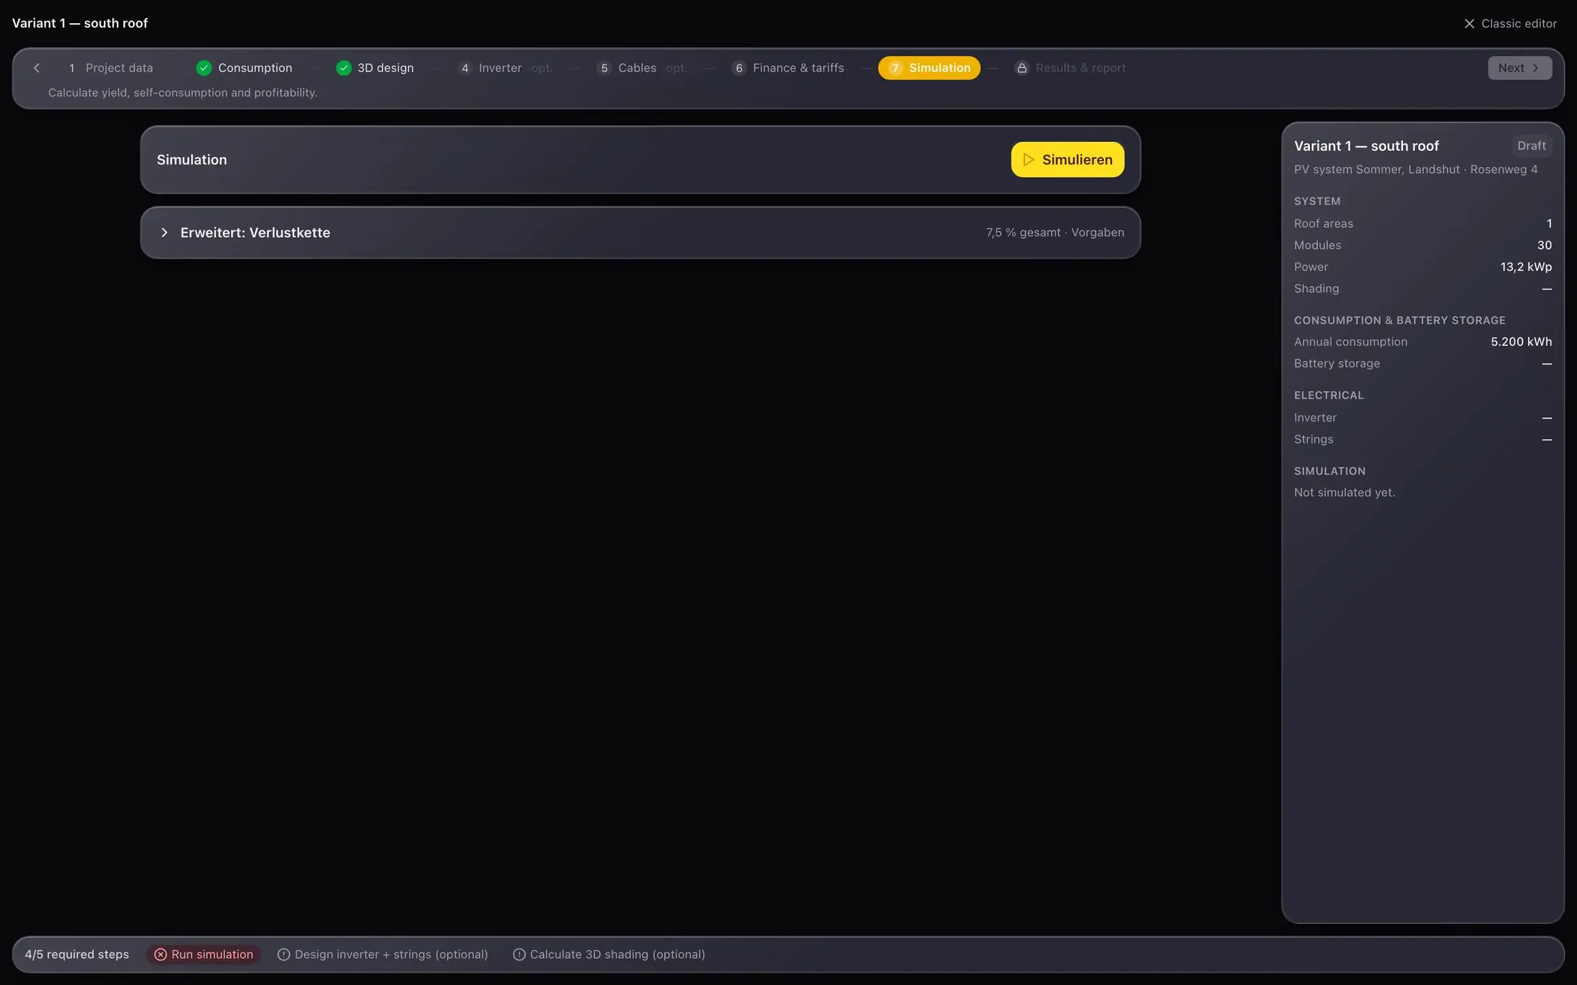Click the step number 6 badge for Finance
The image size is (1577, 985).
739,68
